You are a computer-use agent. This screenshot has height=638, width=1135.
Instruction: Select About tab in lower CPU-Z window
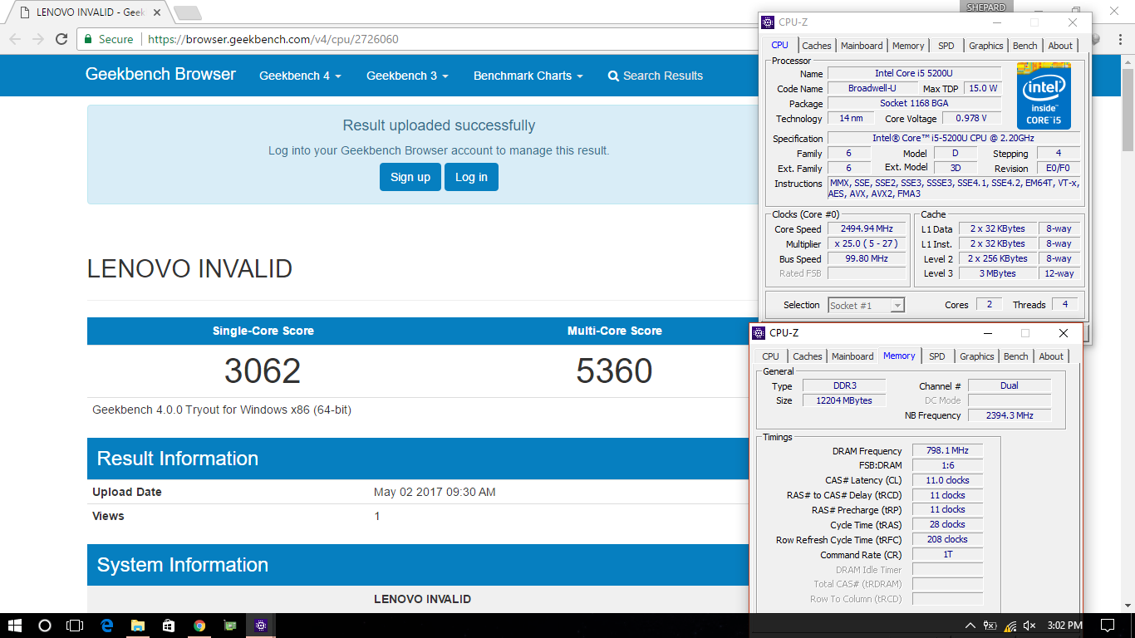pyautogui.click(x=1051, y=356)
